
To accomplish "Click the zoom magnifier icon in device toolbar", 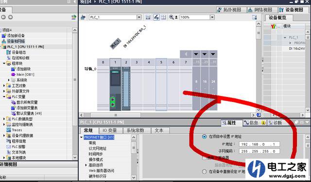I will click(x=172, y=17).
